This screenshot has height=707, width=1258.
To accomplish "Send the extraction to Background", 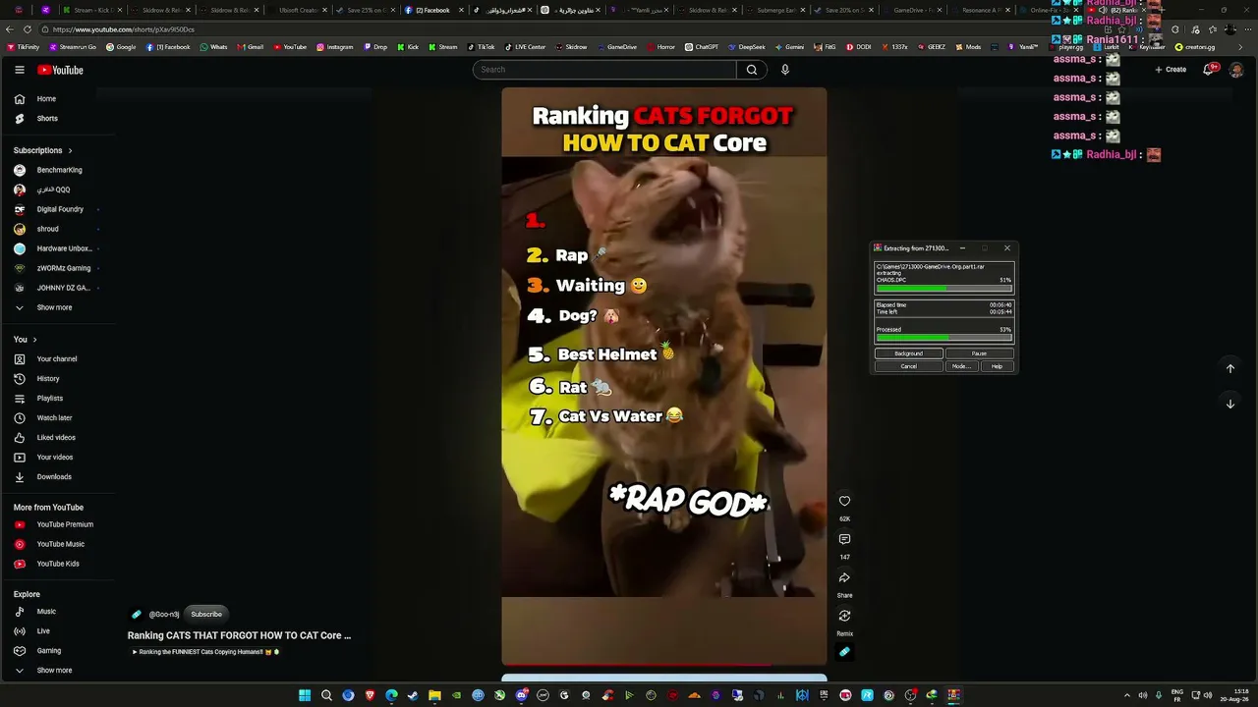I will tap(909, 353).
